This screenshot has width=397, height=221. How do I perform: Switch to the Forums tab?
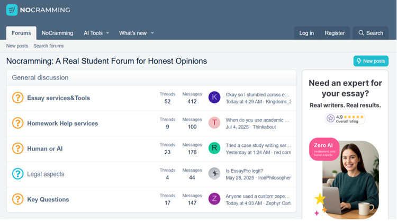coord(21,33)
